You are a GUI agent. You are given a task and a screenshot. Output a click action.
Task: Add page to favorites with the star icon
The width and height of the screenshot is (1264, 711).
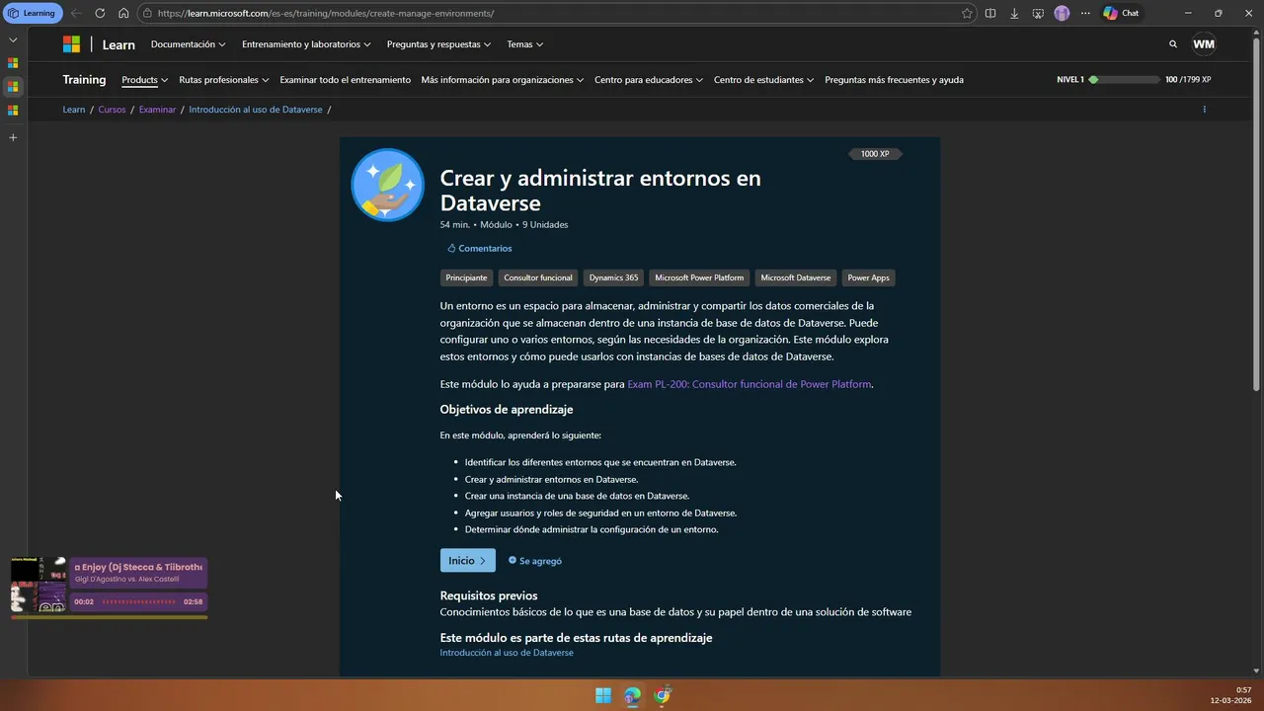click(967, 13)
